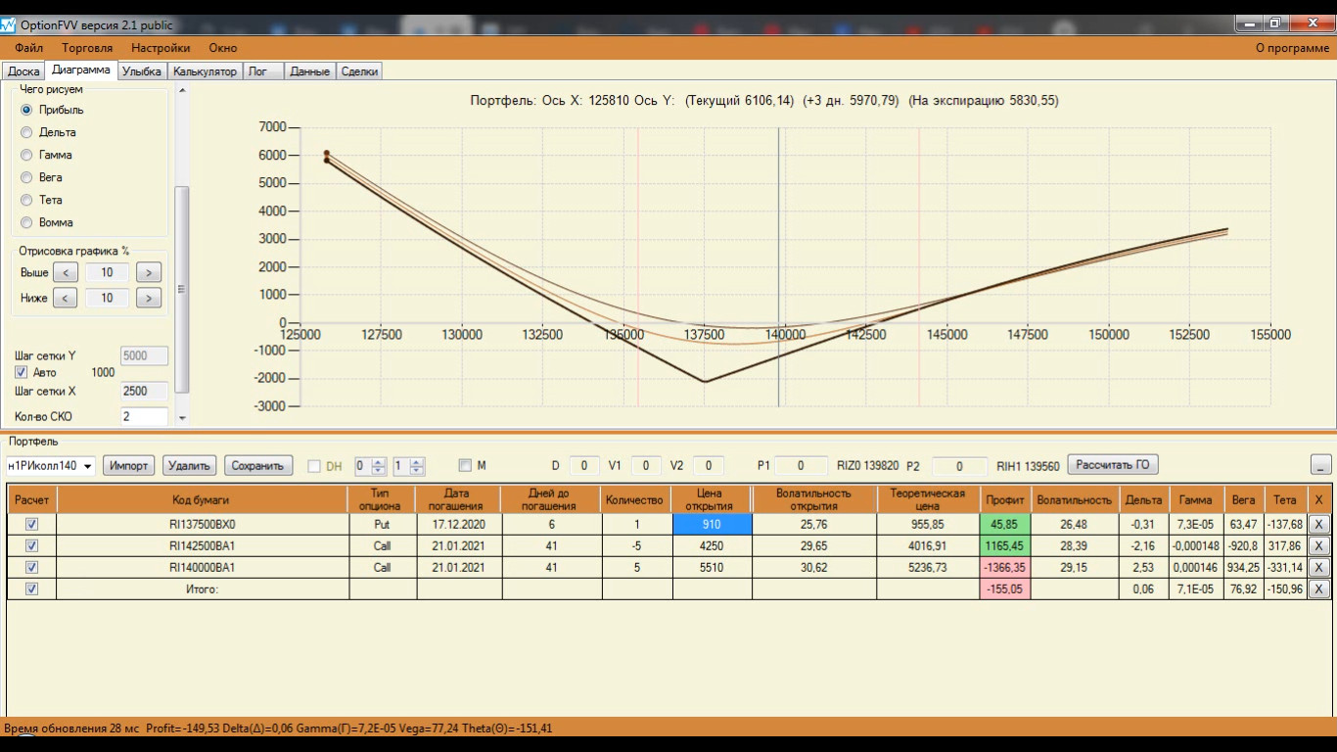Go to the Сделки tab
1337x752 pixels.
(x=359, y=71)
